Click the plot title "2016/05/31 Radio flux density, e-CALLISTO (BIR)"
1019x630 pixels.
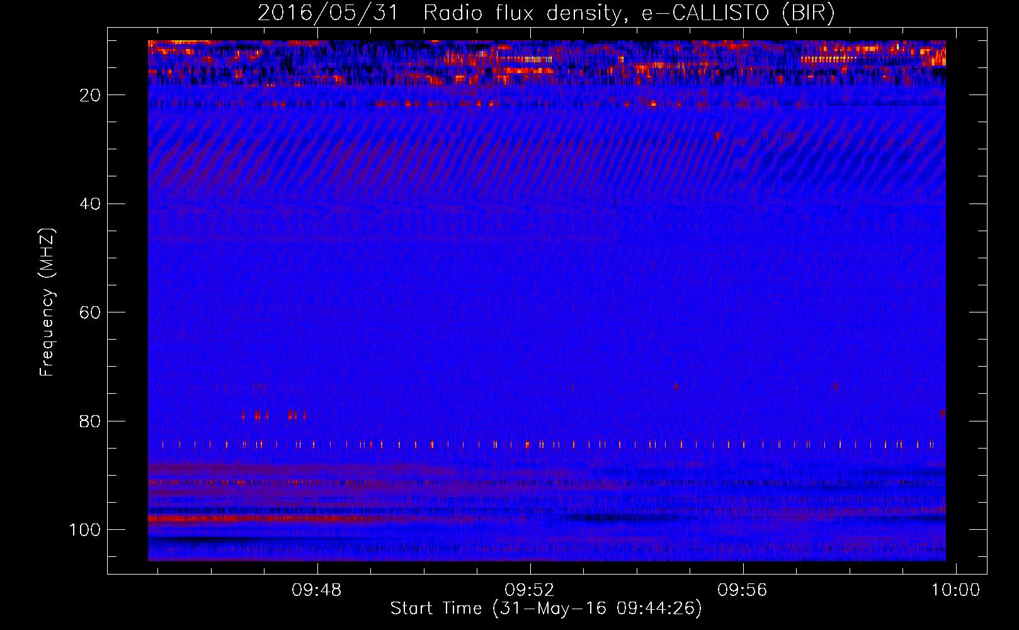546,13
